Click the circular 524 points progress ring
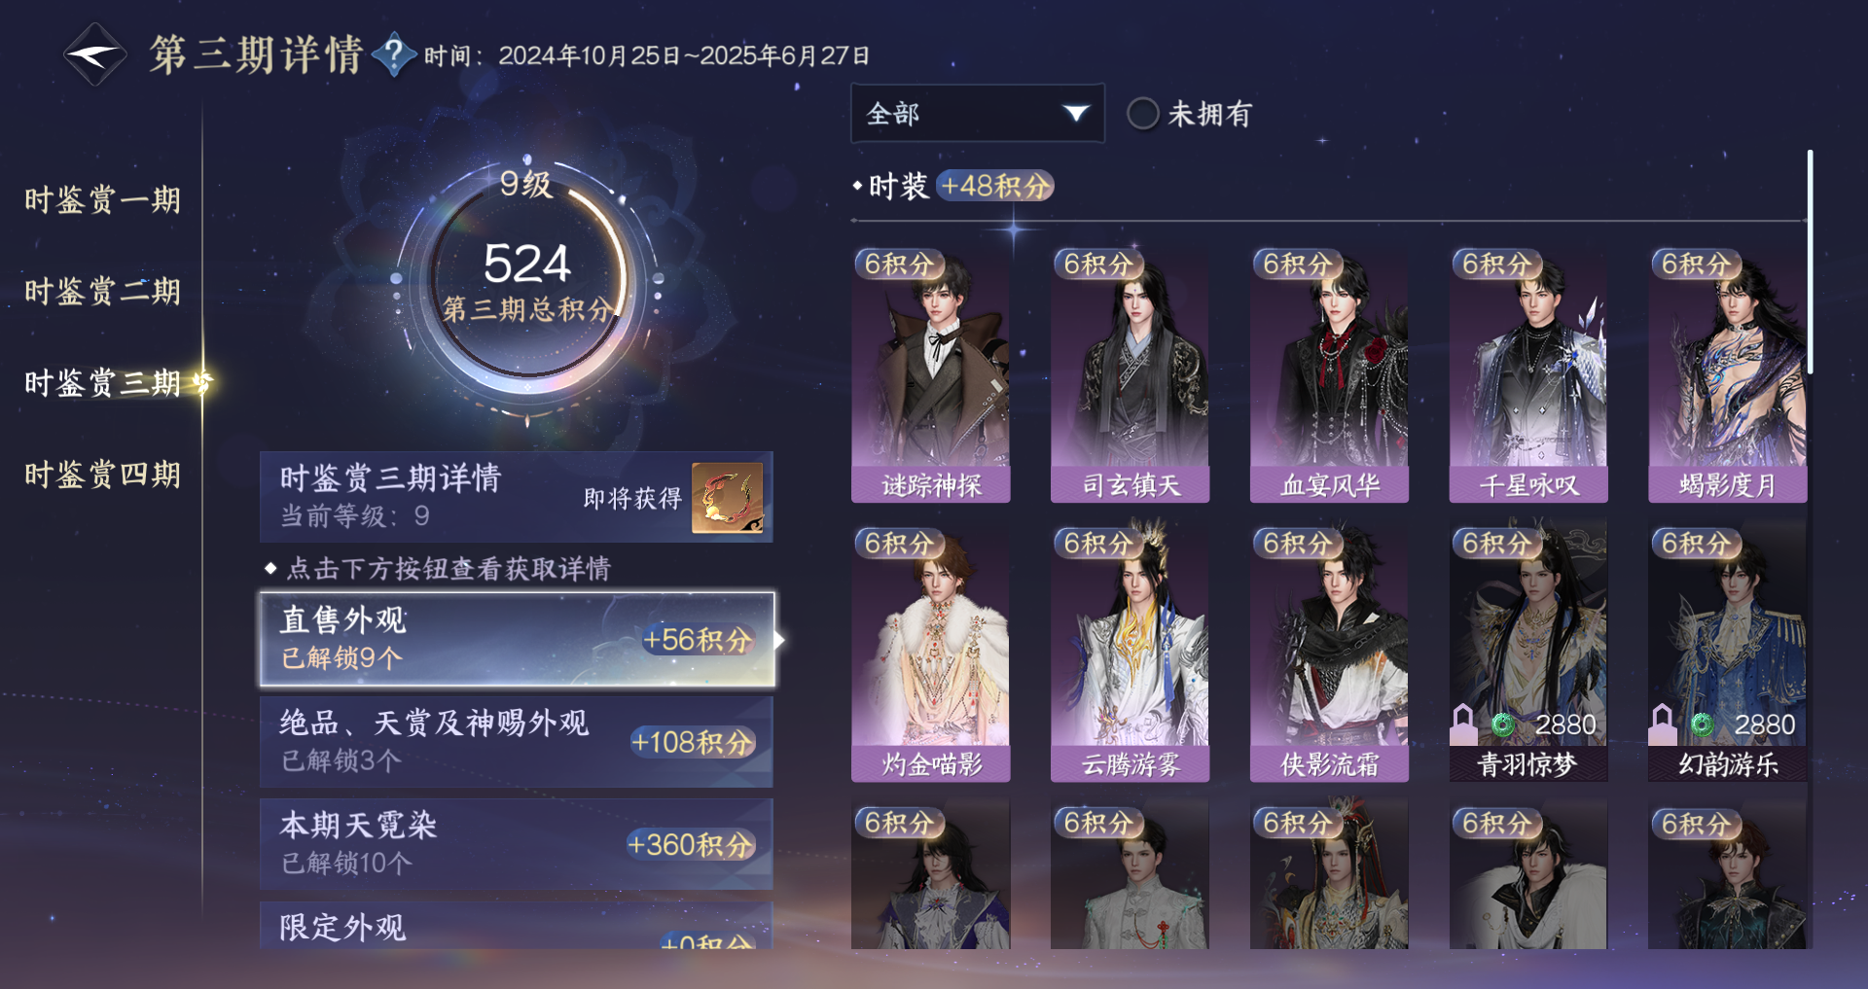 click(527, 280)
